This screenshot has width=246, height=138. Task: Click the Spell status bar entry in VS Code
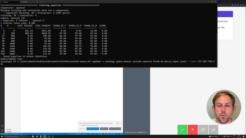[106, 134]
